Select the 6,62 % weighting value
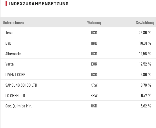The width and height of the screenshot is (156, 128). pos(146,106)
